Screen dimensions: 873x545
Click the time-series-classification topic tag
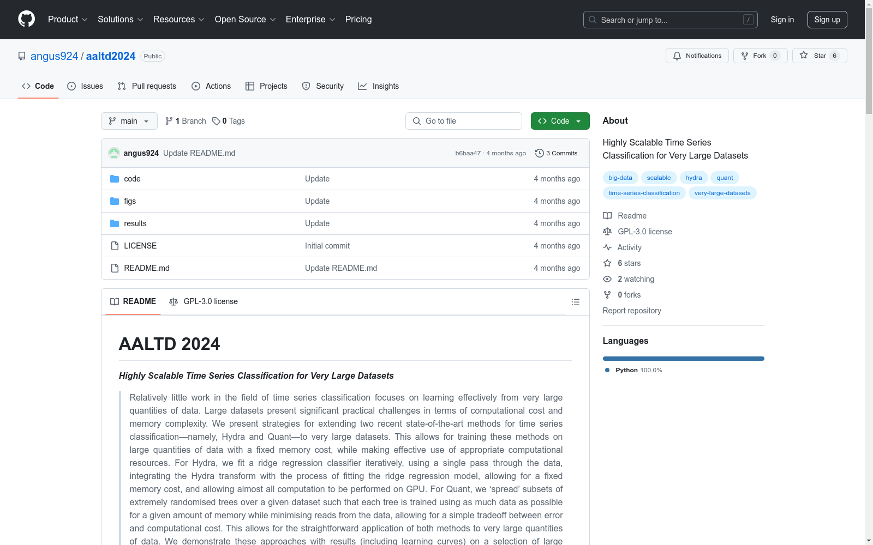(644, 193)
